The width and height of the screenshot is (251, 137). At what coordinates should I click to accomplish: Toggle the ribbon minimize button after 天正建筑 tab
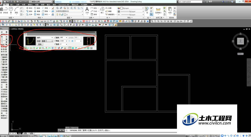coord(92,5)
